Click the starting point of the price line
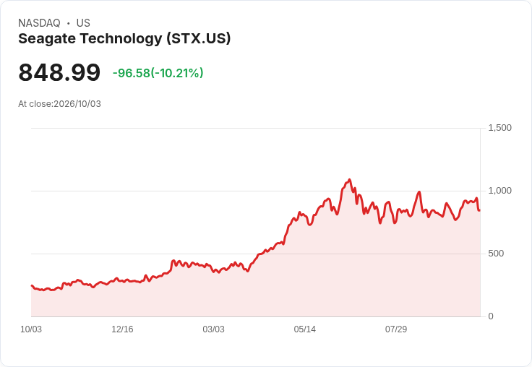The width and height of the screenshot is (532, 367). pyautogui.click(x=32, y=285)
